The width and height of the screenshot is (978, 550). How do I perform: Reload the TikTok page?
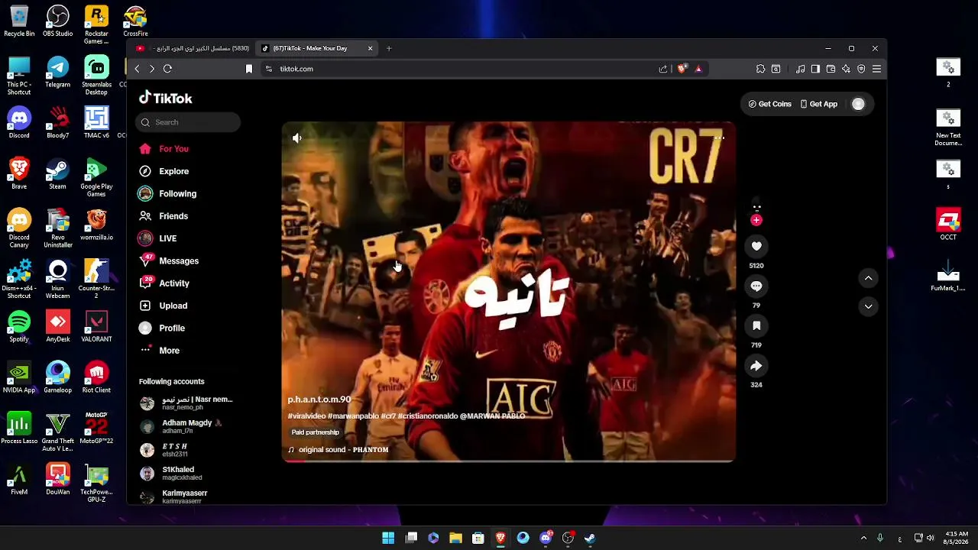[x=167, y=69]
